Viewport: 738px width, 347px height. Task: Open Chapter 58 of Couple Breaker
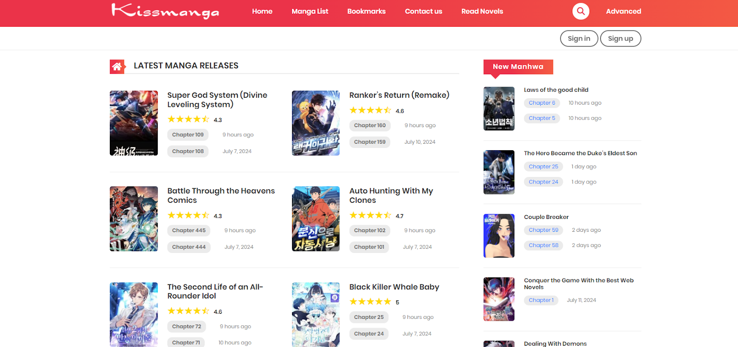(543, 245)
